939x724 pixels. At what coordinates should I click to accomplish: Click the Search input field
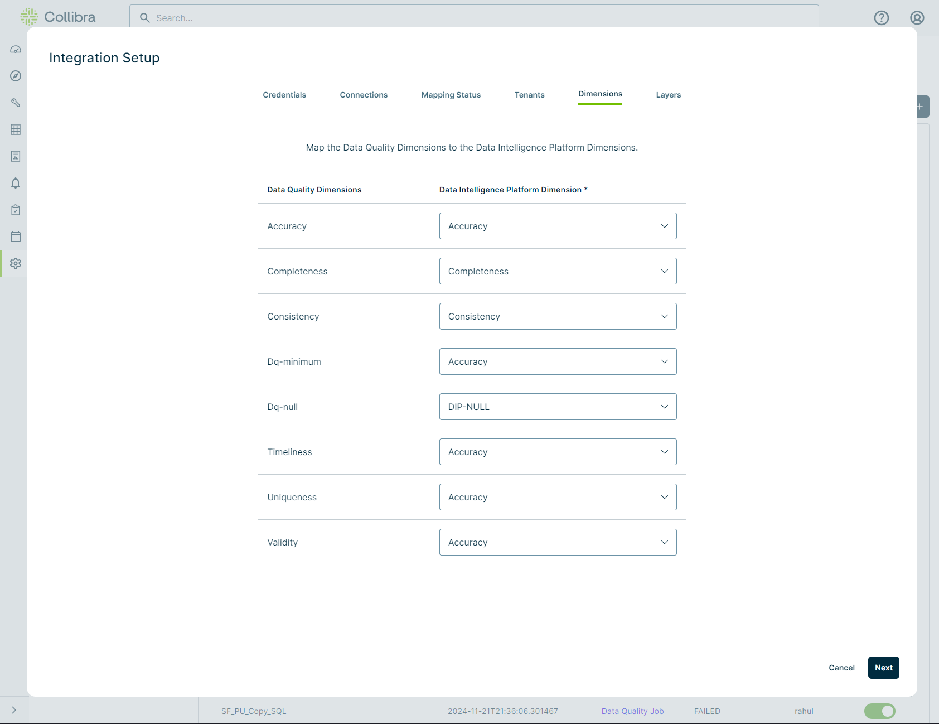click(x=474, y=18)
